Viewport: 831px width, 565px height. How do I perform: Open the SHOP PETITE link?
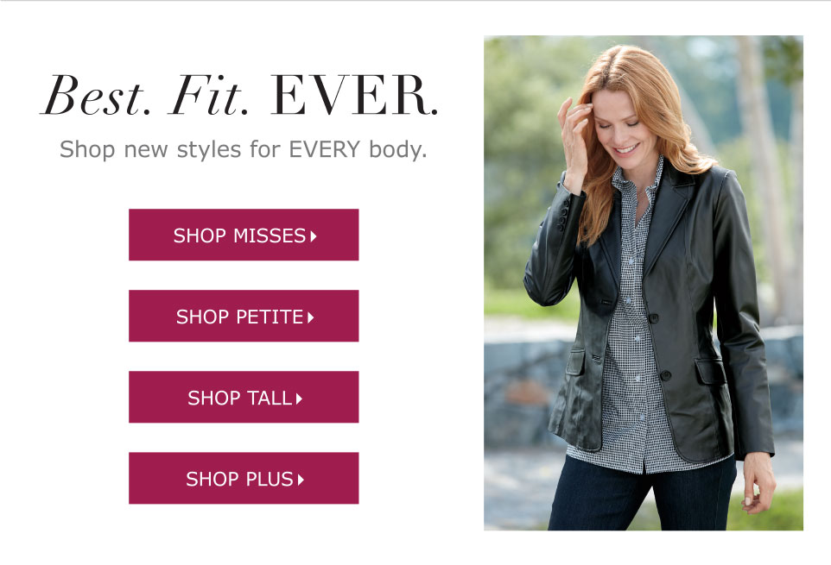(243, 316)
